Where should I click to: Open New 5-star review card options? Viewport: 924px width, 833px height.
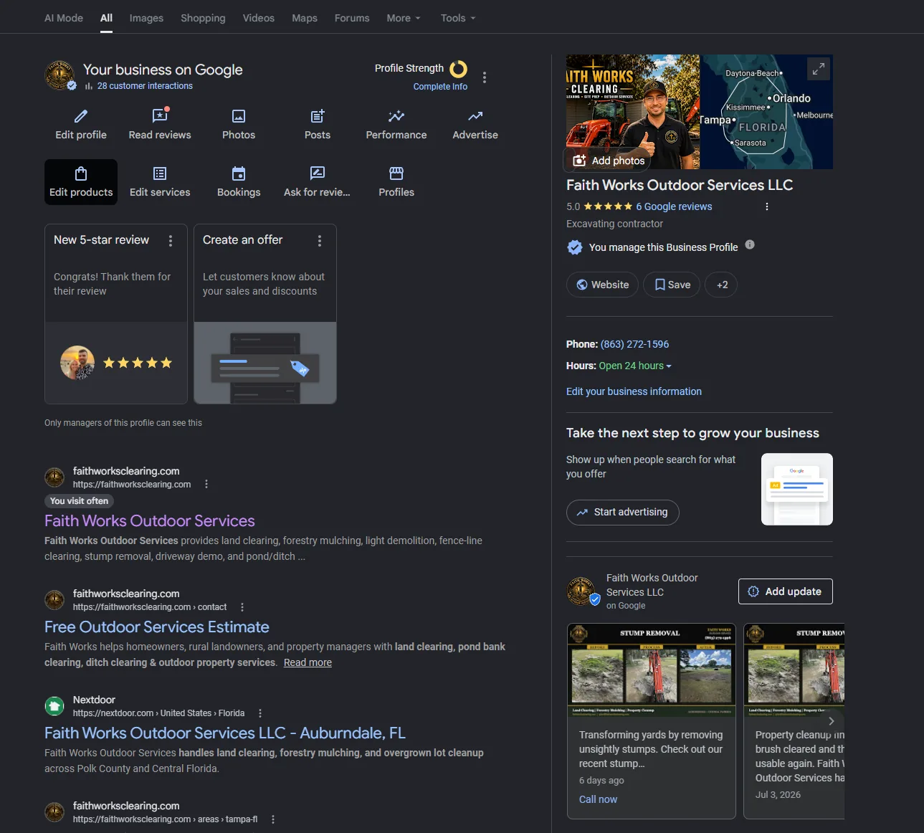[x=171, y=241]
